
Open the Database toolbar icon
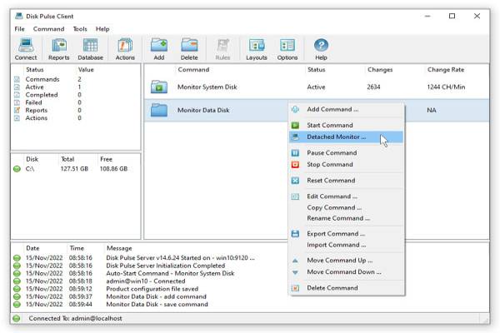pyautogui.click(x=90, y=48)
